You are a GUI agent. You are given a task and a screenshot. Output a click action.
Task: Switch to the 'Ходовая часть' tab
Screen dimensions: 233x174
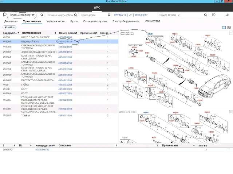(55, 21)
